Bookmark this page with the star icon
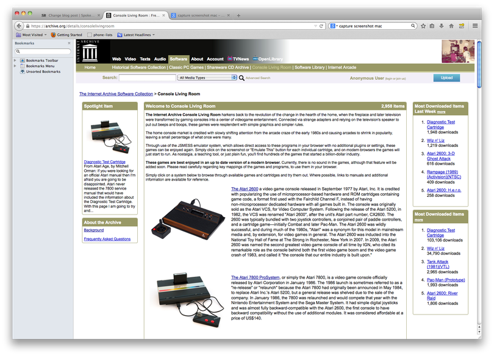This screenshot has width=494, height=356. coord(423,26)
